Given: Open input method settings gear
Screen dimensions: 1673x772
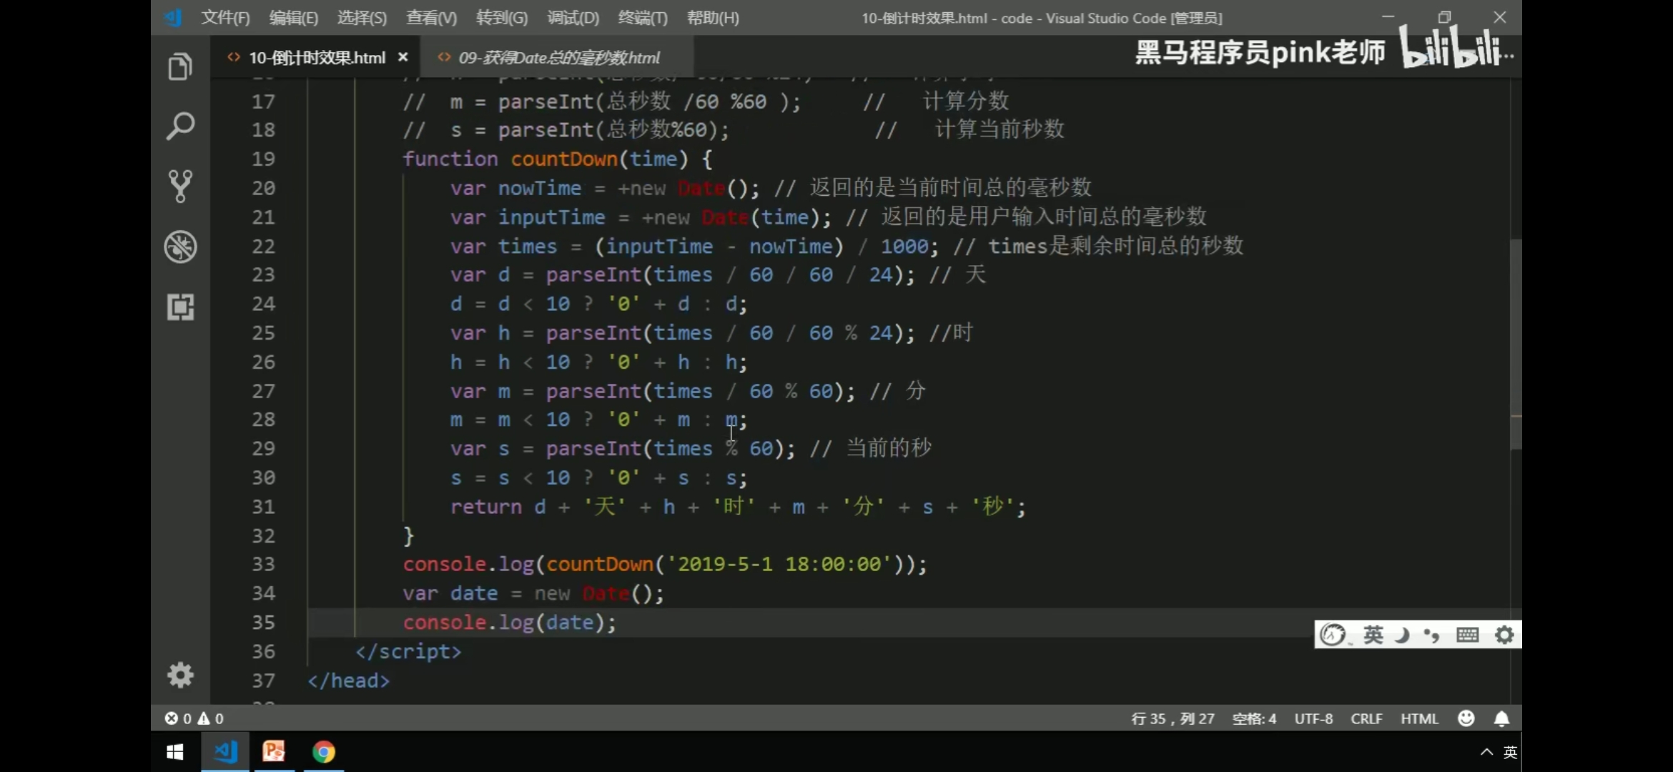Looking at the screenshot, I should (x=1504, y=635).
